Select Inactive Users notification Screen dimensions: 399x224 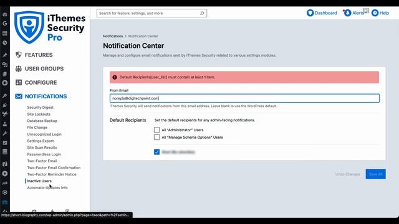[39, 181]
